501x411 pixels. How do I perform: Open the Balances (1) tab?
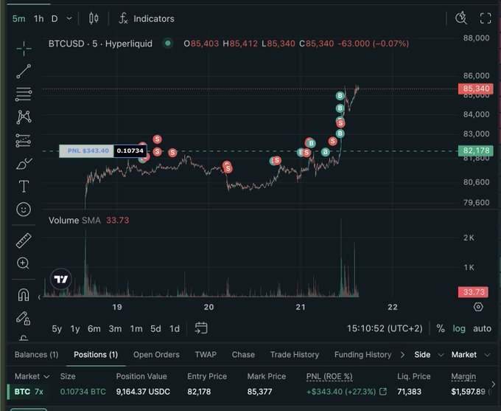[x=36, y=355]
